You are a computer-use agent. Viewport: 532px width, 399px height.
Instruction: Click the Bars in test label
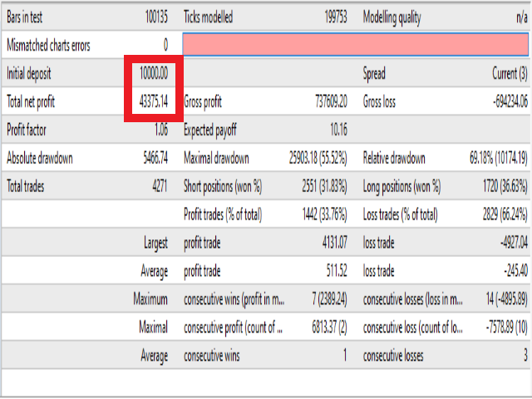[x=24, y=17]
